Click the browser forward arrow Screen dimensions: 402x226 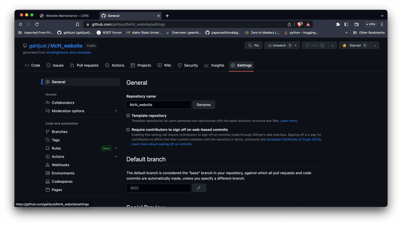click(x=28, y=24)
